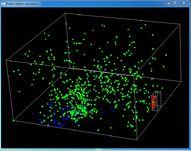Maximize the Pollen Motion animation window

[x=175, y=3]
